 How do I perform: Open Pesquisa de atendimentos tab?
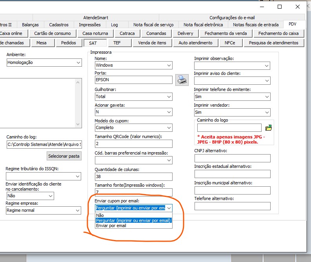coord(274,43)
